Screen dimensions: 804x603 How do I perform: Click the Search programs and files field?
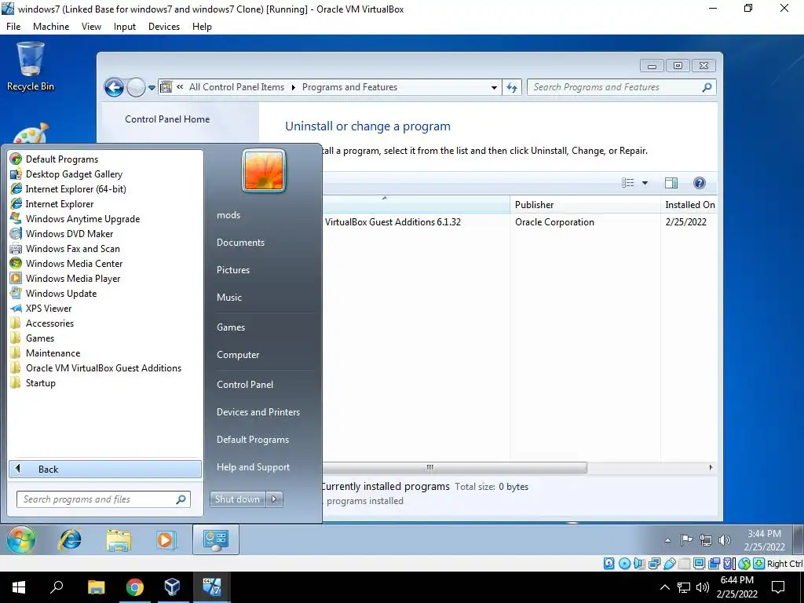point(104,499)
